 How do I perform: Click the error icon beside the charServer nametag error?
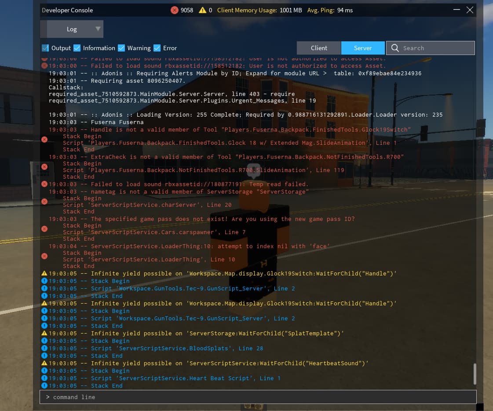44,202
